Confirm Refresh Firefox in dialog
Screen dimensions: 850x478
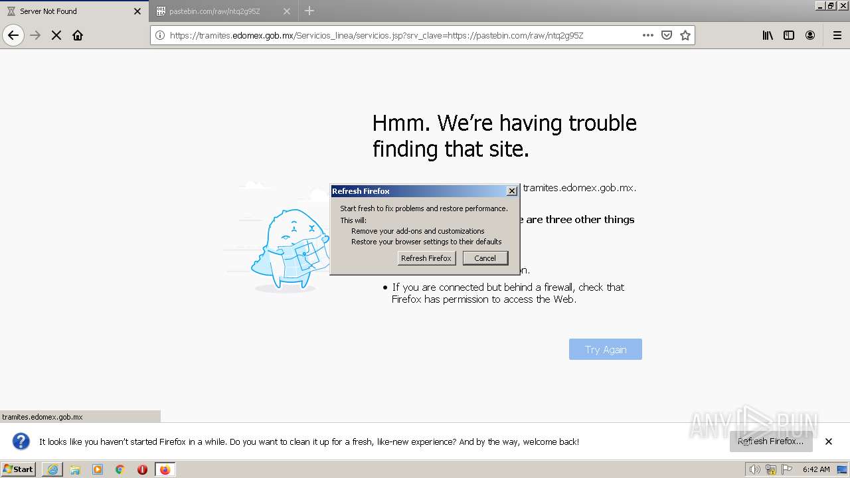[426, 258]
